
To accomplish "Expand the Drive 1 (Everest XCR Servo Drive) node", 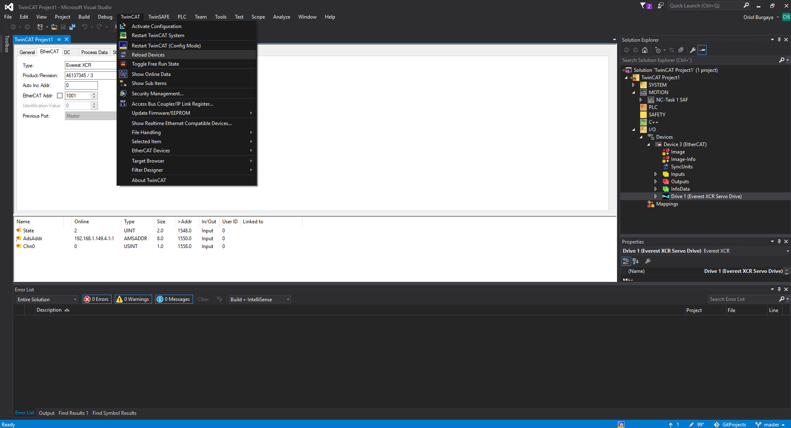I will coord(655,196).
